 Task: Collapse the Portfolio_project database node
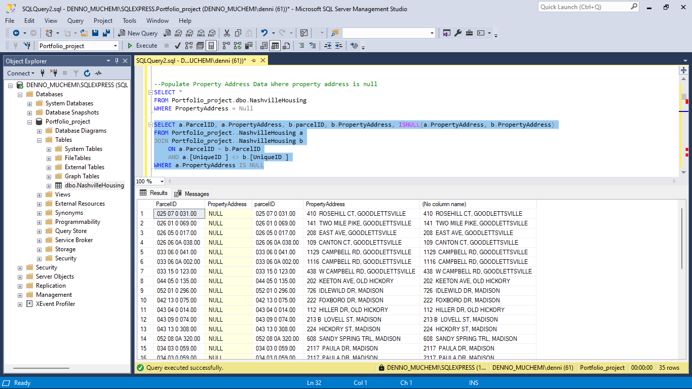[x=30, y=122]
